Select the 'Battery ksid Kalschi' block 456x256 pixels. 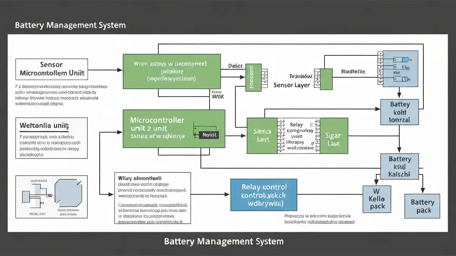400,166
